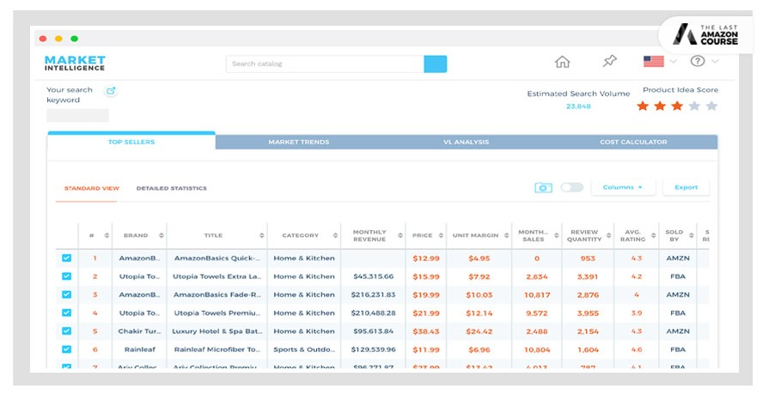Uncheck row 4 Utopia Towels Premium checkbox
This screenshot has width=769, height=395.
(x=67, y=313)
